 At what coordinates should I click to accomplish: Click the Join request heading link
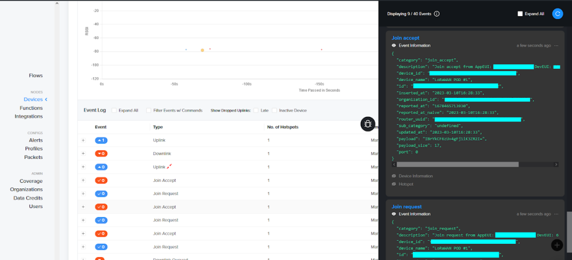tap(407, 207)
